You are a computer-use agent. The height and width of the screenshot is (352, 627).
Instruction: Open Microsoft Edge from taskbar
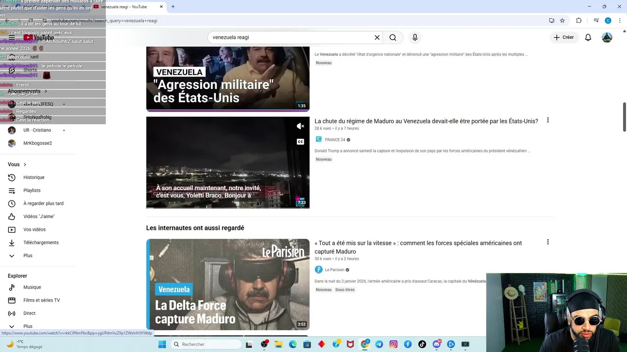[x=293, y=344]
